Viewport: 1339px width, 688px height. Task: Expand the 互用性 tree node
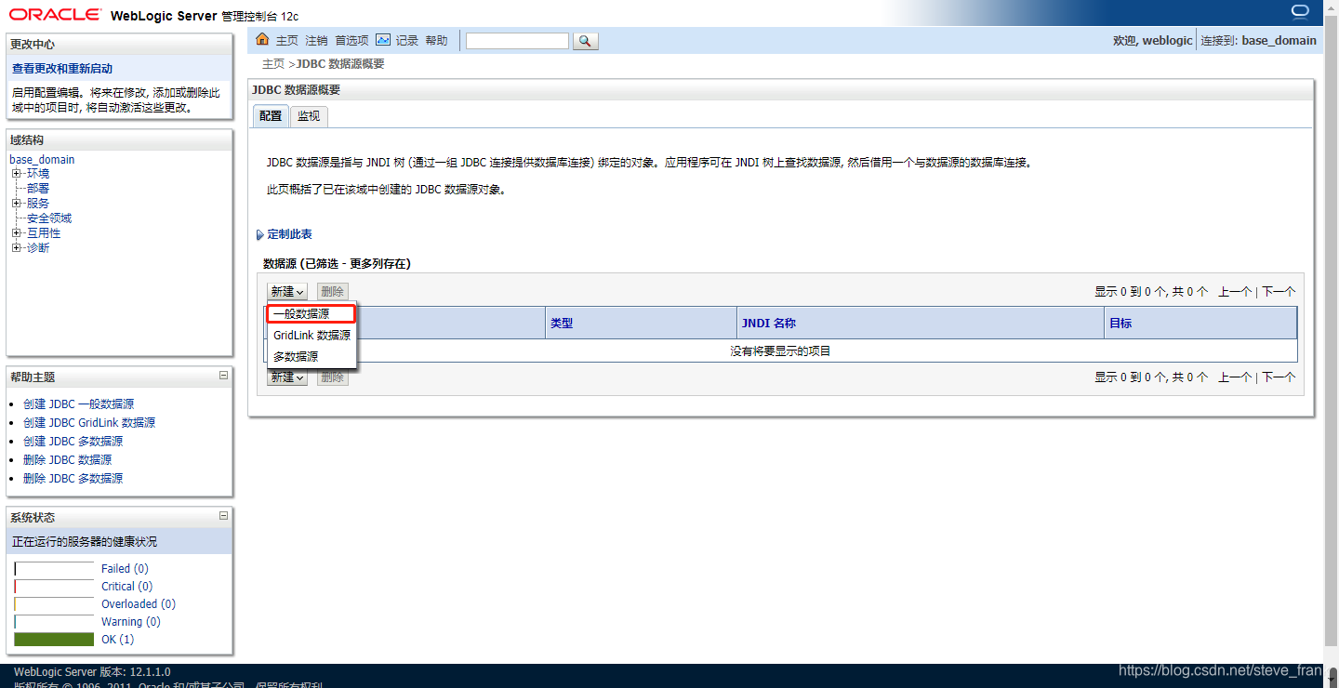click(x=16, y=233)
